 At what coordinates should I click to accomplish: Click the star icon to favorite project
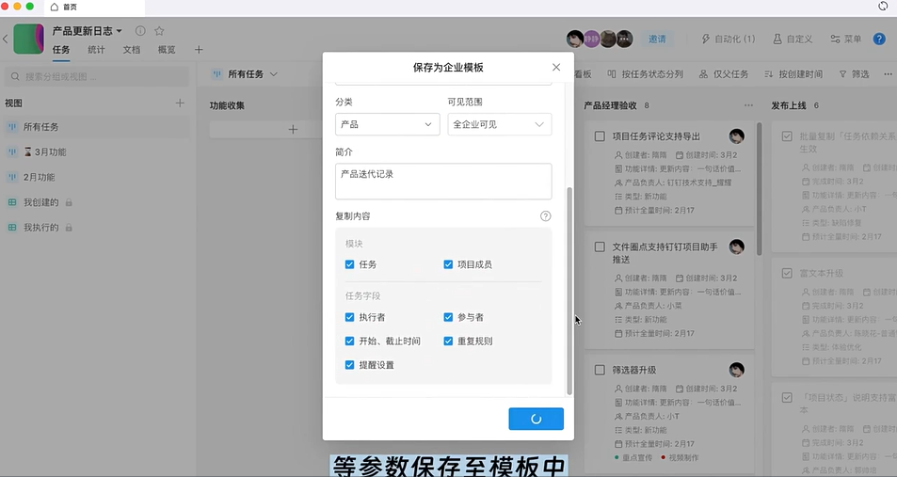coord(159,31)
